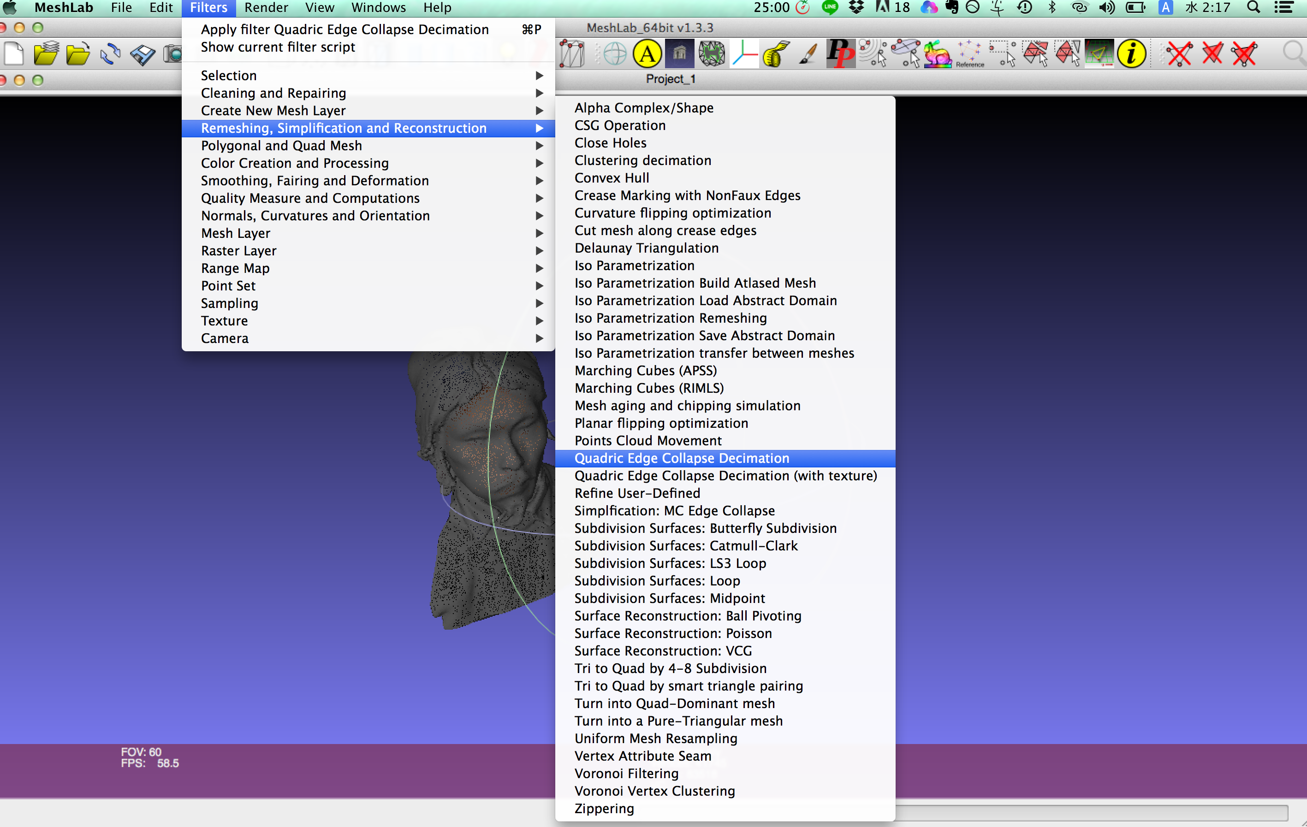The height and width of the screenshot is (827, 1307).
Task: Click the Save floppy disk icon
Action: [143, 54]
